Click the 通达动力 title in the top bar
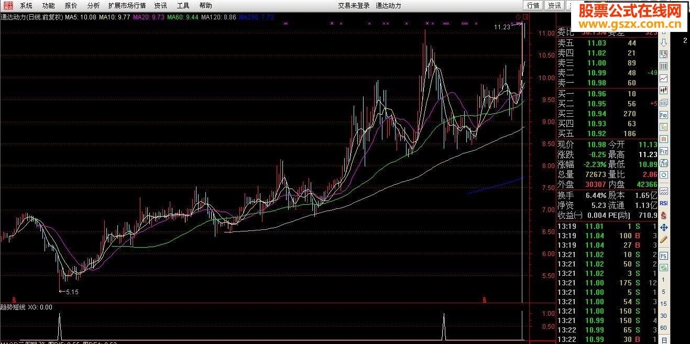Viewport: 690px width, 344px height. click(x=388, y=6)
